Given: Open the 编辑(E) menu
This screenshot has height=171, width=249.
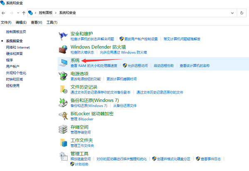Looking at the screenshot, I should tap(21, 22).
